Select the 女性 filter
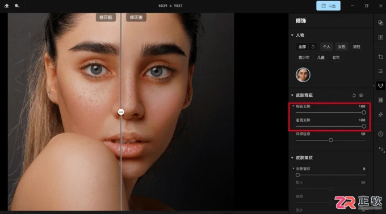386x214 pixels. pyautogui.click(x=342, y=46)
